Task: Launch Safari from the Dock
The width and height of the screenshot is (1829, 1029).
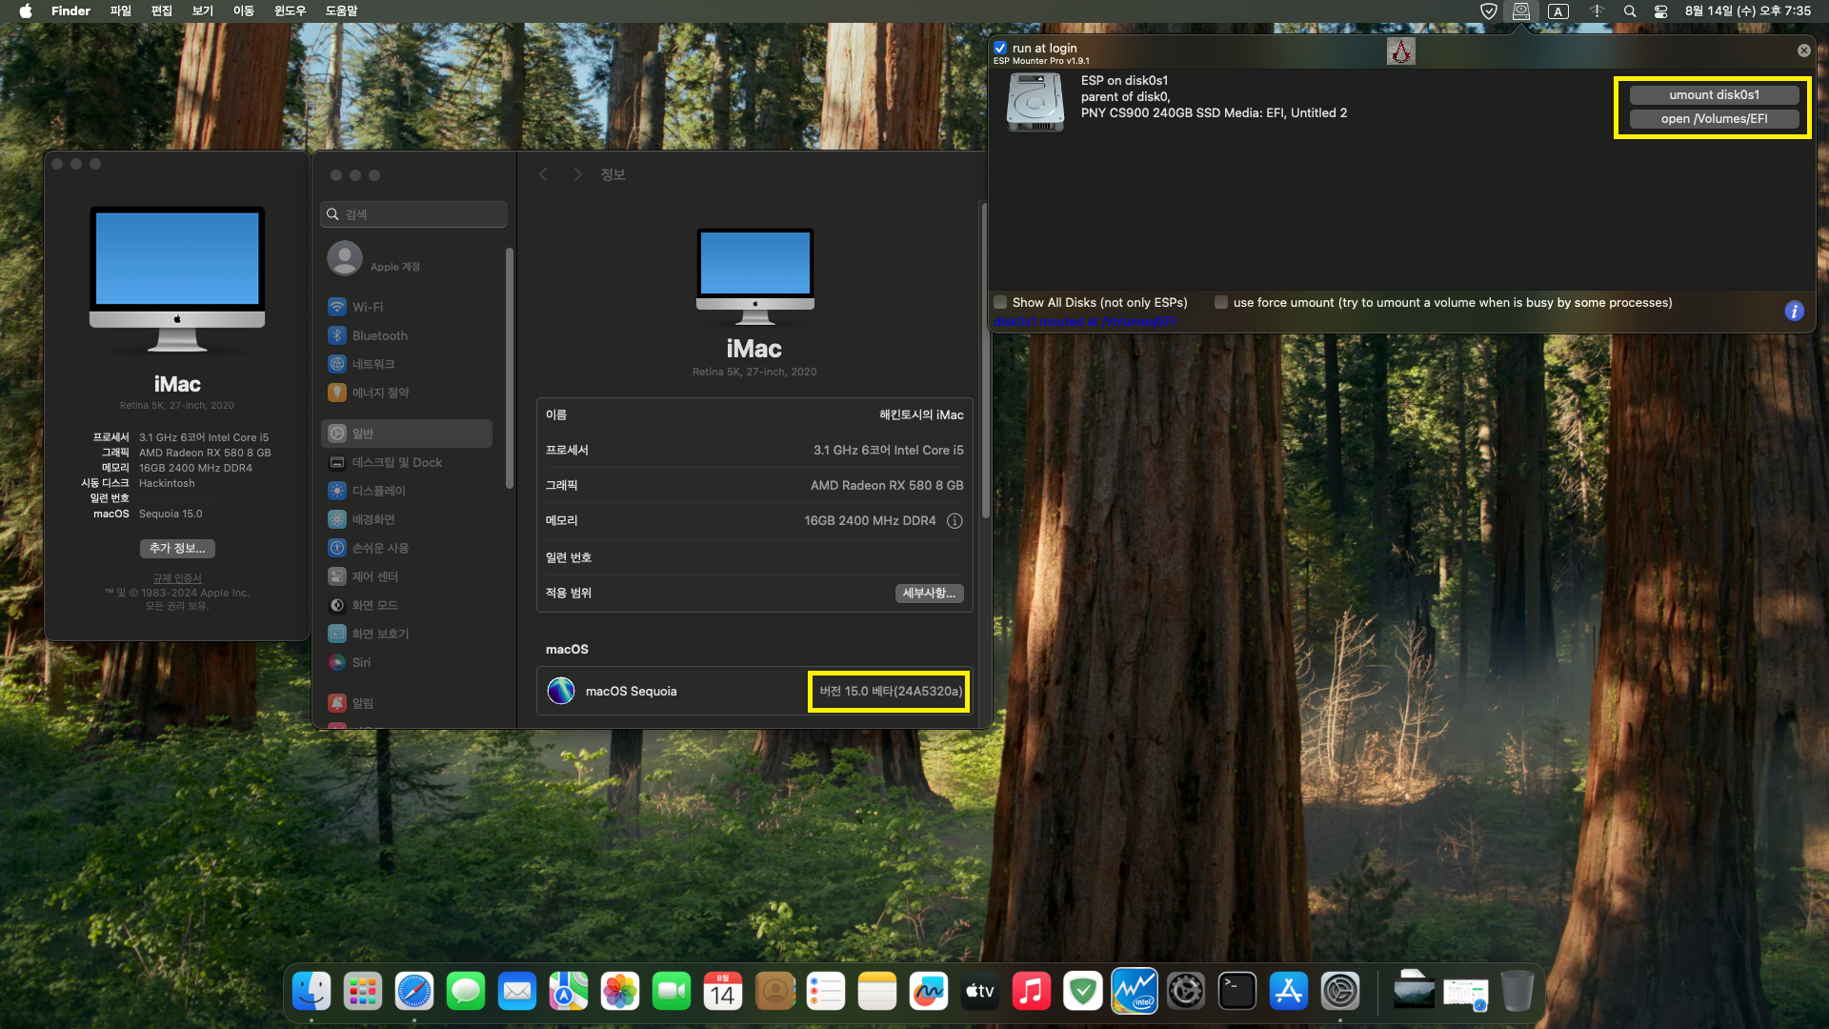Action: (x=414, y=992)
